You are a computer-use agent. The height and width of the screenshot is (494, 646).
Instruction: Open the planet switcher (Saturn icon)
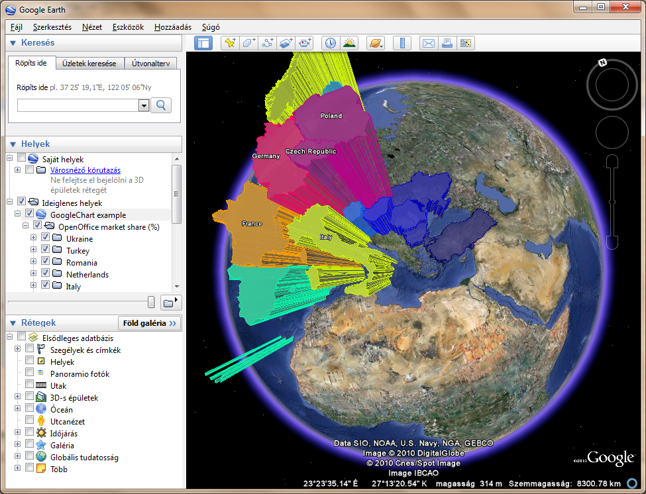tap(375, 43)
